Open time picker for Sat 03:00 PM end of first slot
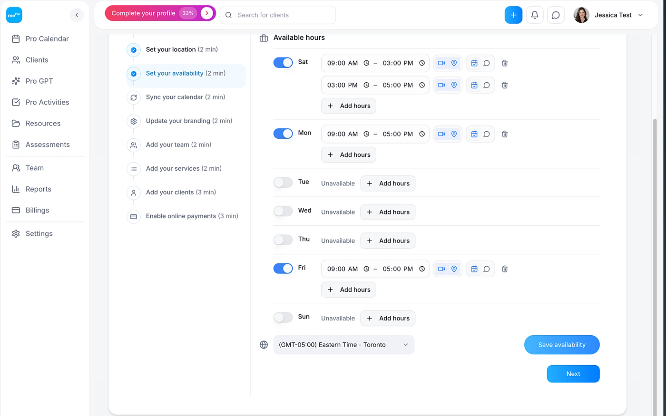666x416 pixels. coord(422,63)
